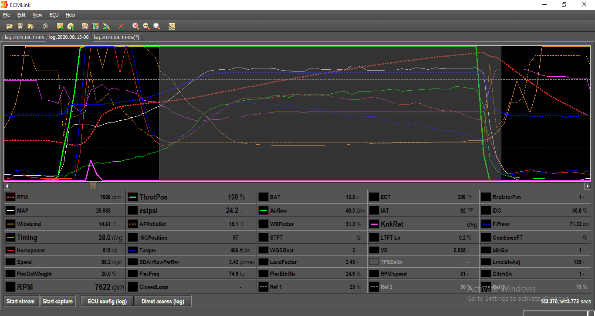This screenshot has height=316, width=595.
Task: Click the estpsi value row
Action: click(x=191, y=211)
